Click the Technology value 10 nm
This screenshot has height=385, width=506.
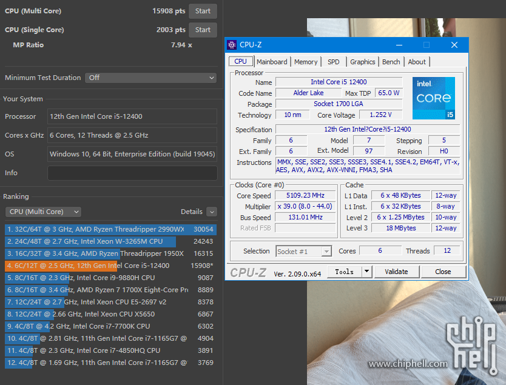point(292,115)
